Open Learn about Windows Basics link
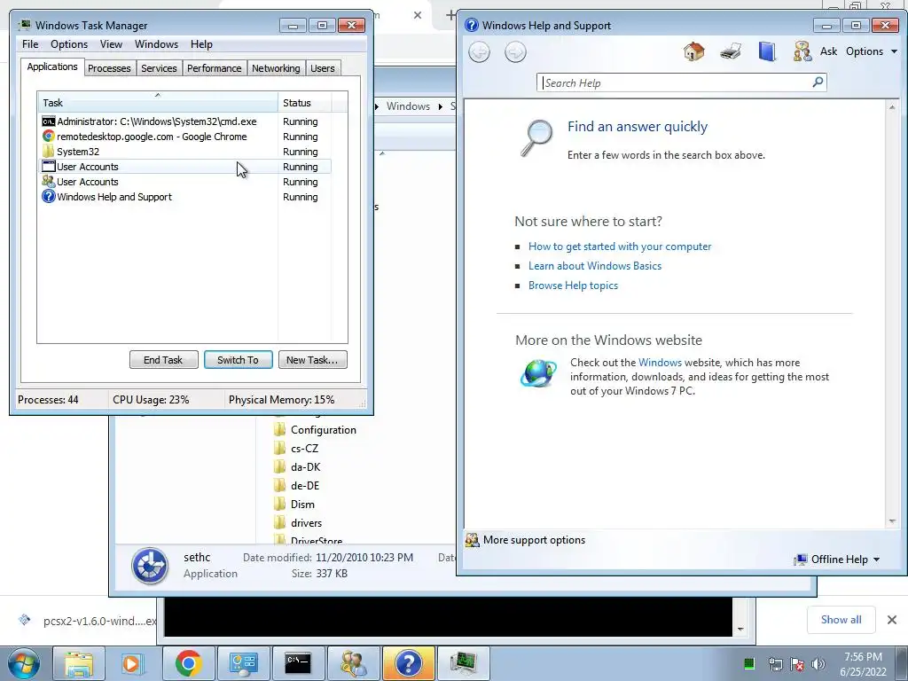 595,266
